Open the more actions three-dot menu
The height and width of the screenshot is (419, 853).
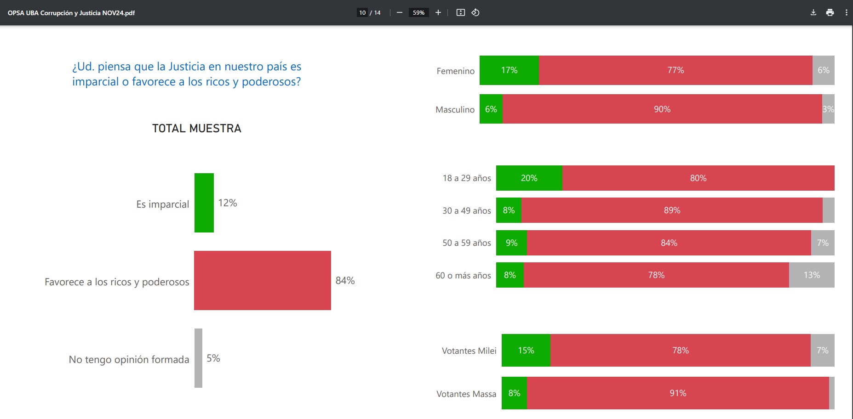(x=846, y=12)
